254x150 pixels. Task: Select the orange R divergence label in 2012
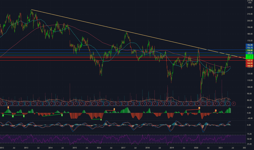(x=8, y=107)
